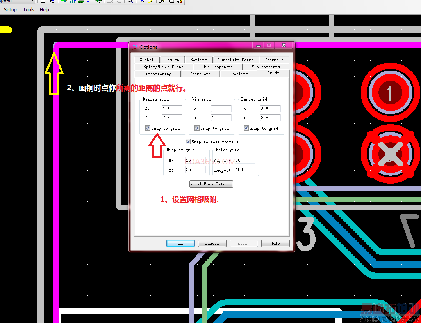Open the Via Patterns tab

tap(266, 67)
